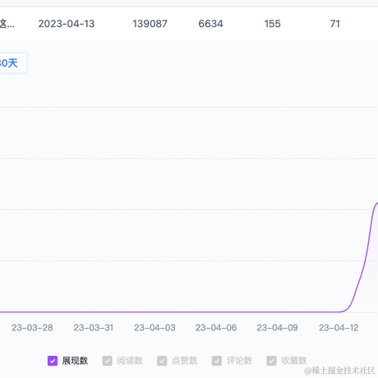Click the 23-04-06 axis date label
This screenshot has height=378, width=378.
coord(216,328)
